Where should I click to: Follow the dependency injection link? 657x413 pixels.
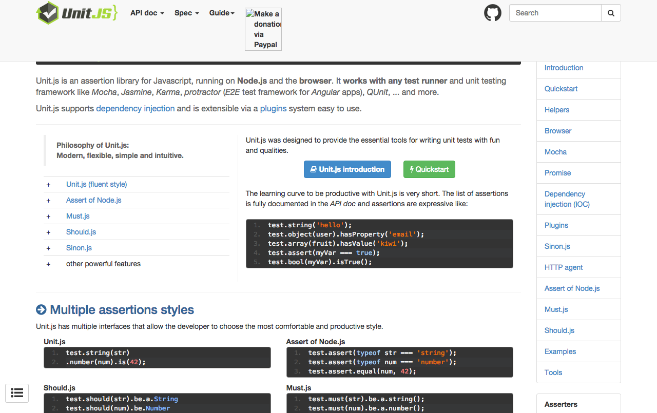coord(136,108)
